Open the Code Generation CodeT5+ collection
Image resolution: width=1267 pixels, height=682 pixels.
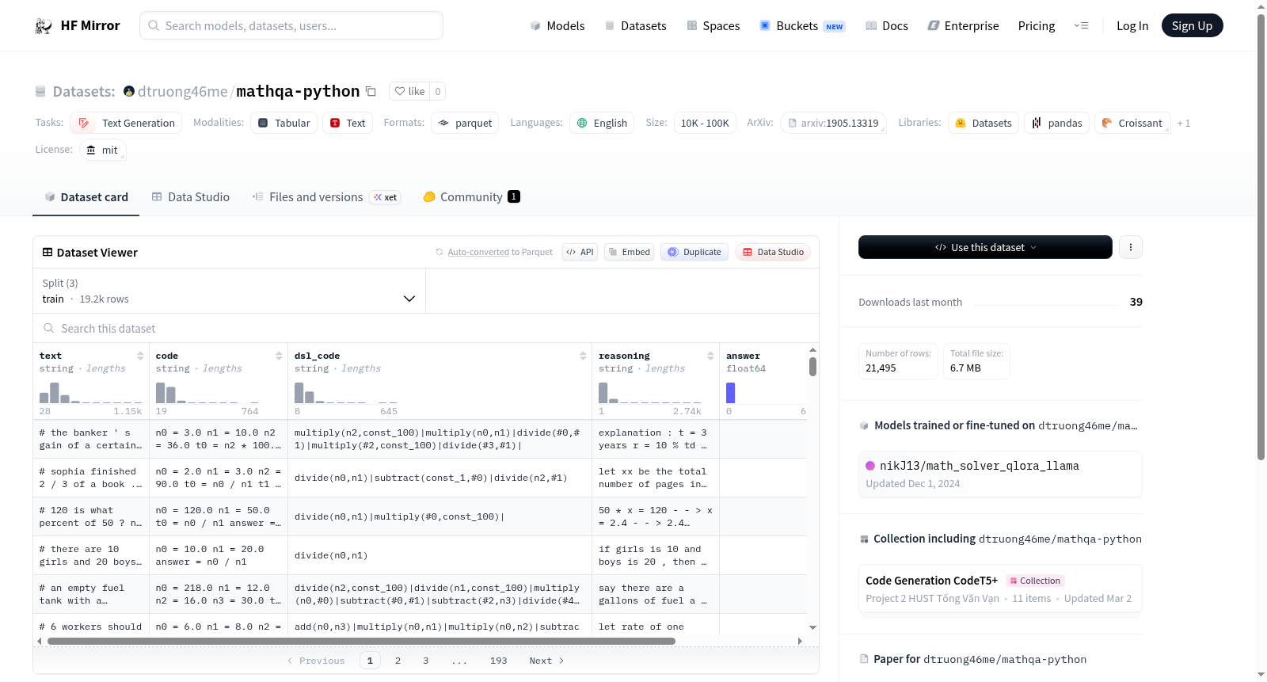coord(1000,589)
